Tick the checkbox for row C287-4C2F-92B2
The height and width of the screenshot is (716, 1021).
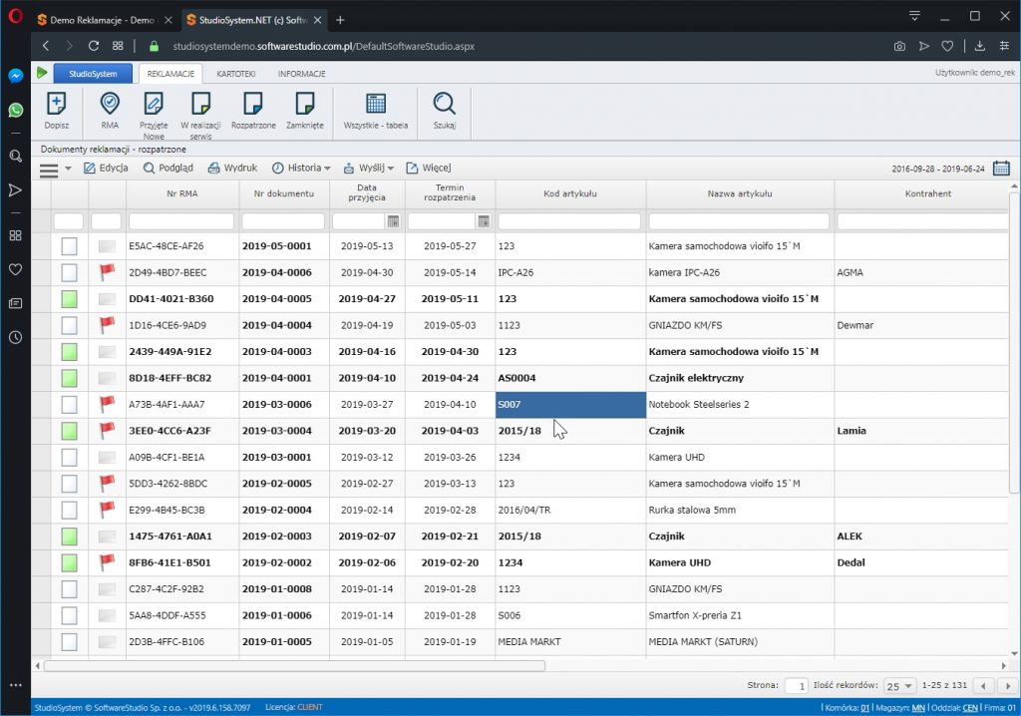69,589
